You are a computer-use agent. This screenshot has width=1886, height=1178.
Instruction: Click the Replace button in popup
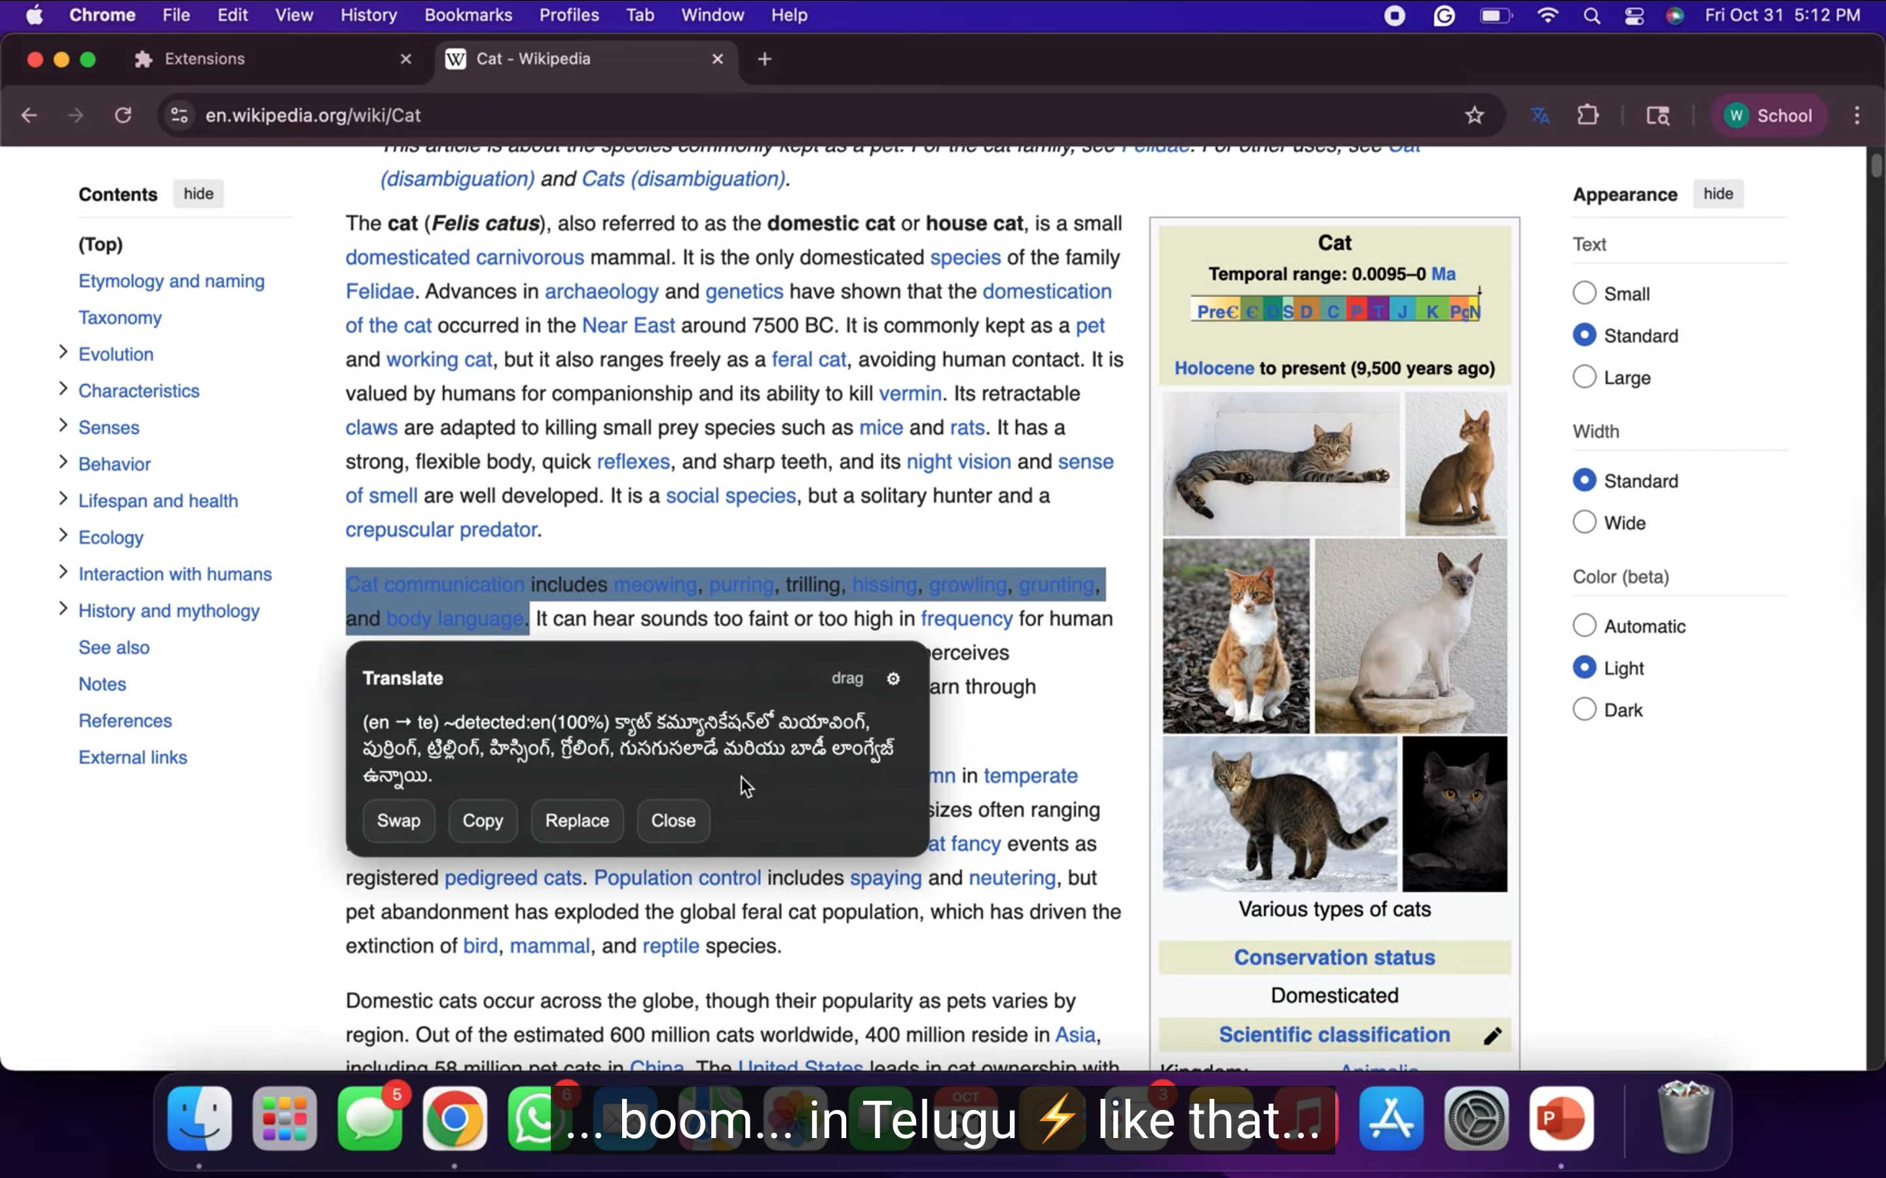(577, 821)
